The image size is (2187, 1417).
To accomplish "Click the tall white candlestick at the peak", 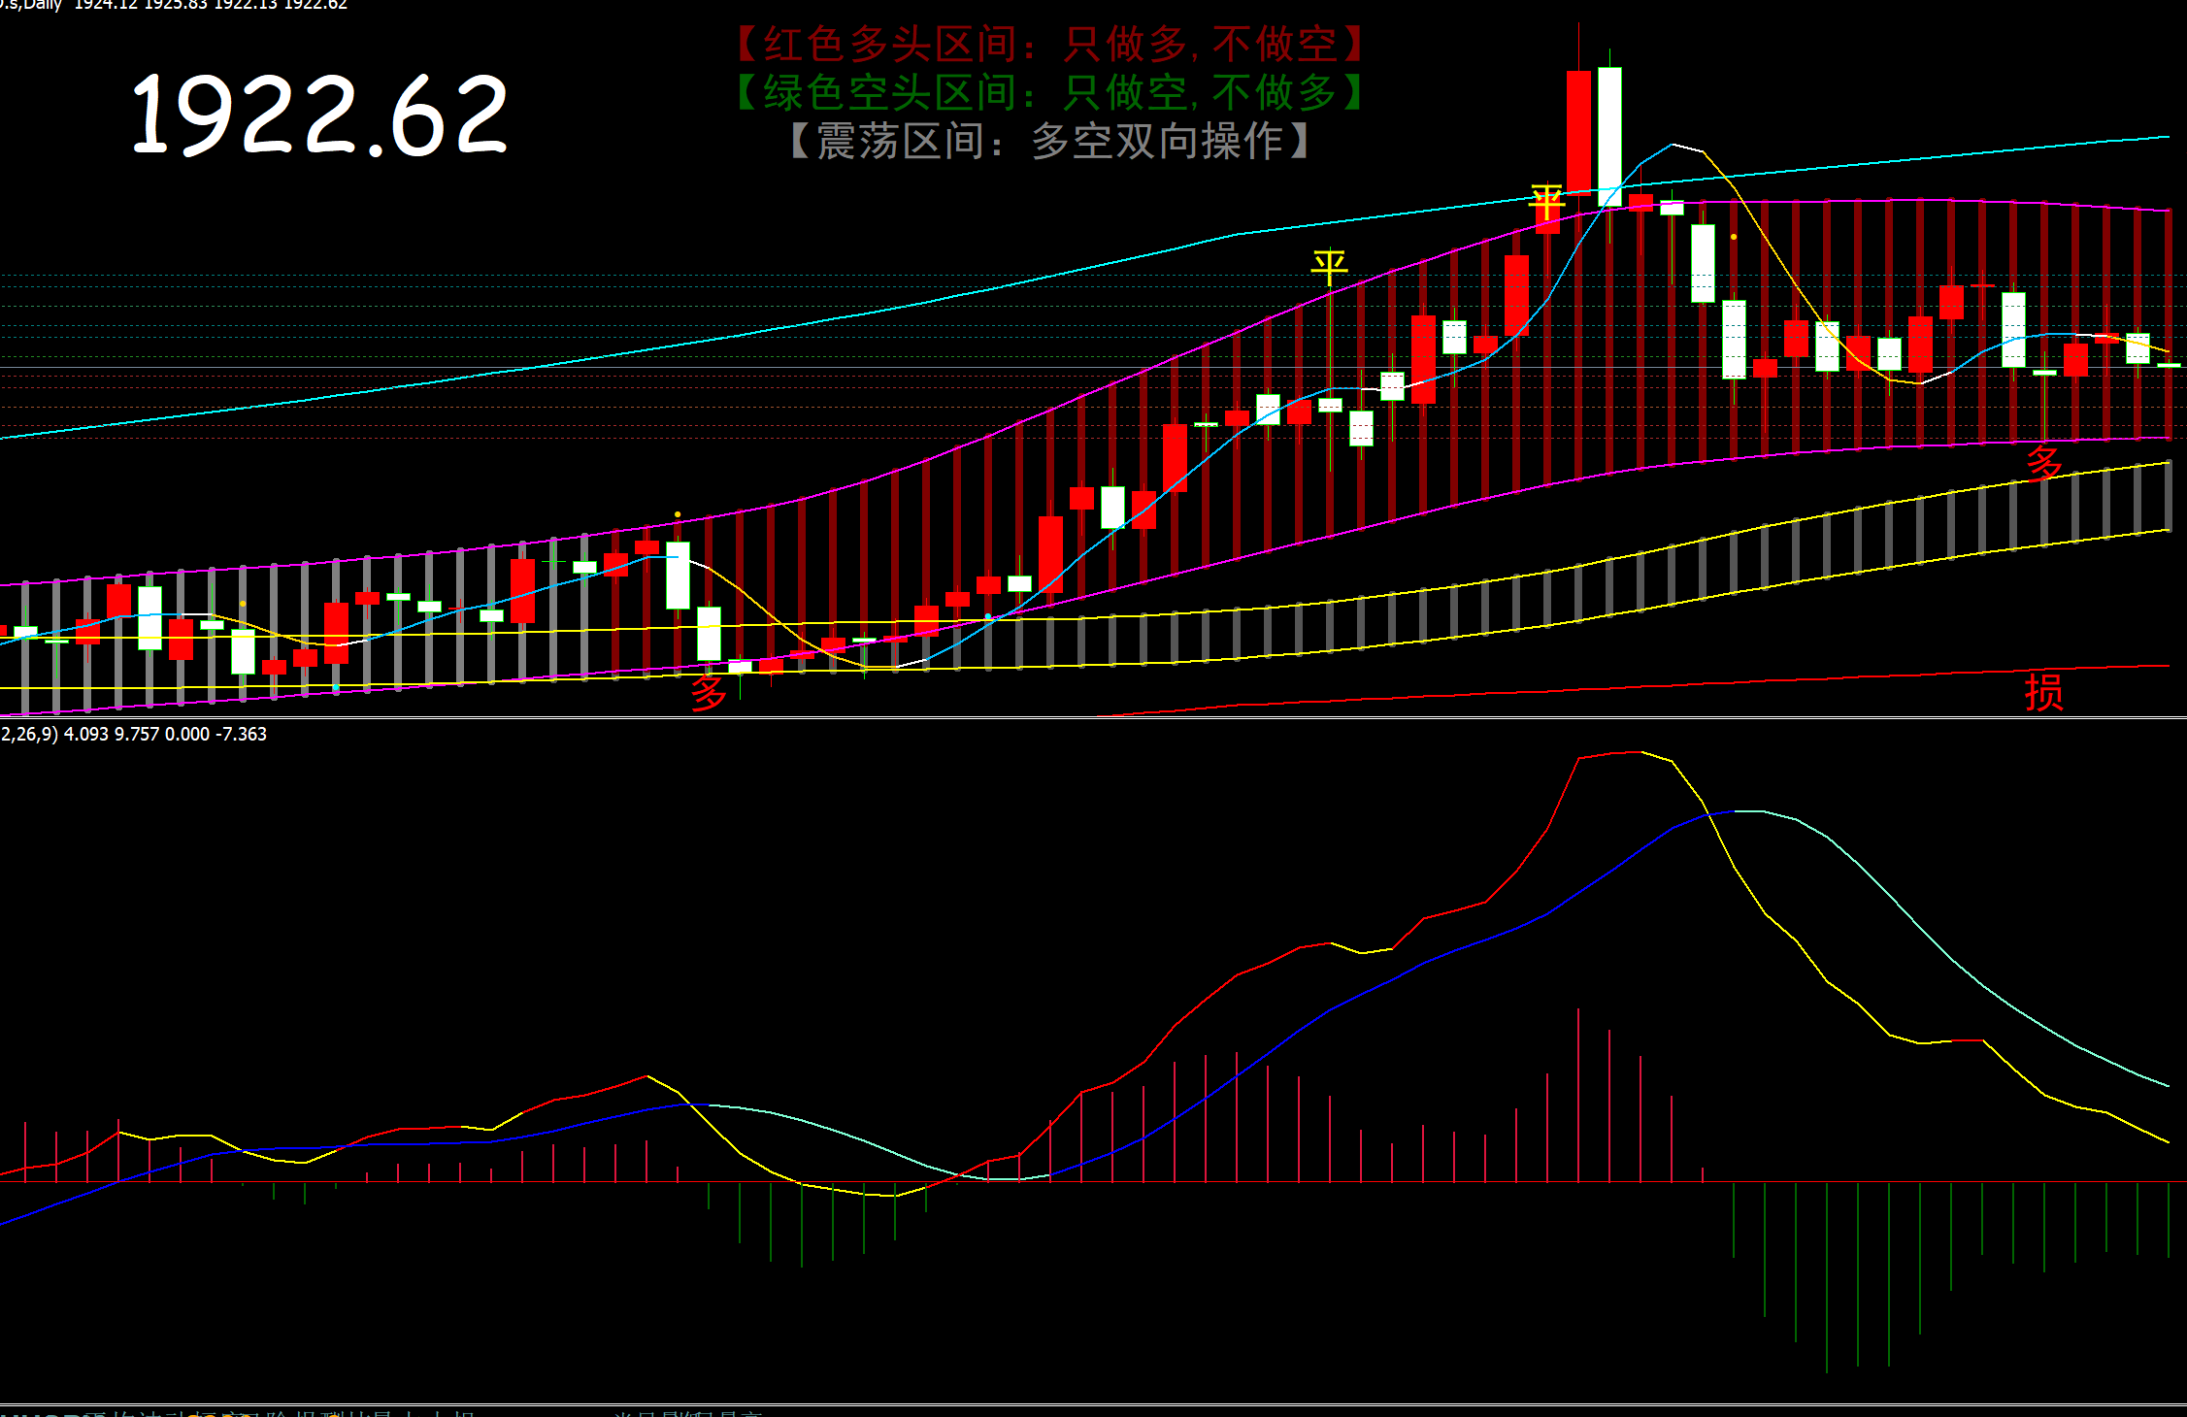I will (1609, 136).
